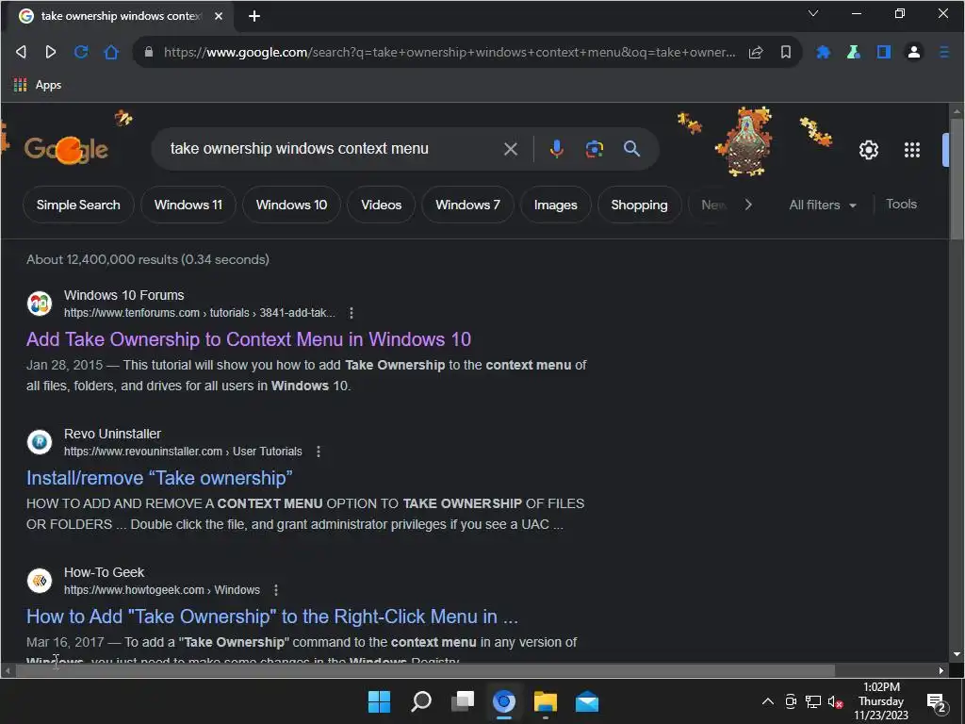965x724 pixels.
Task: Open the Apps bookmarks shortcut
Action: click(38, 85)
